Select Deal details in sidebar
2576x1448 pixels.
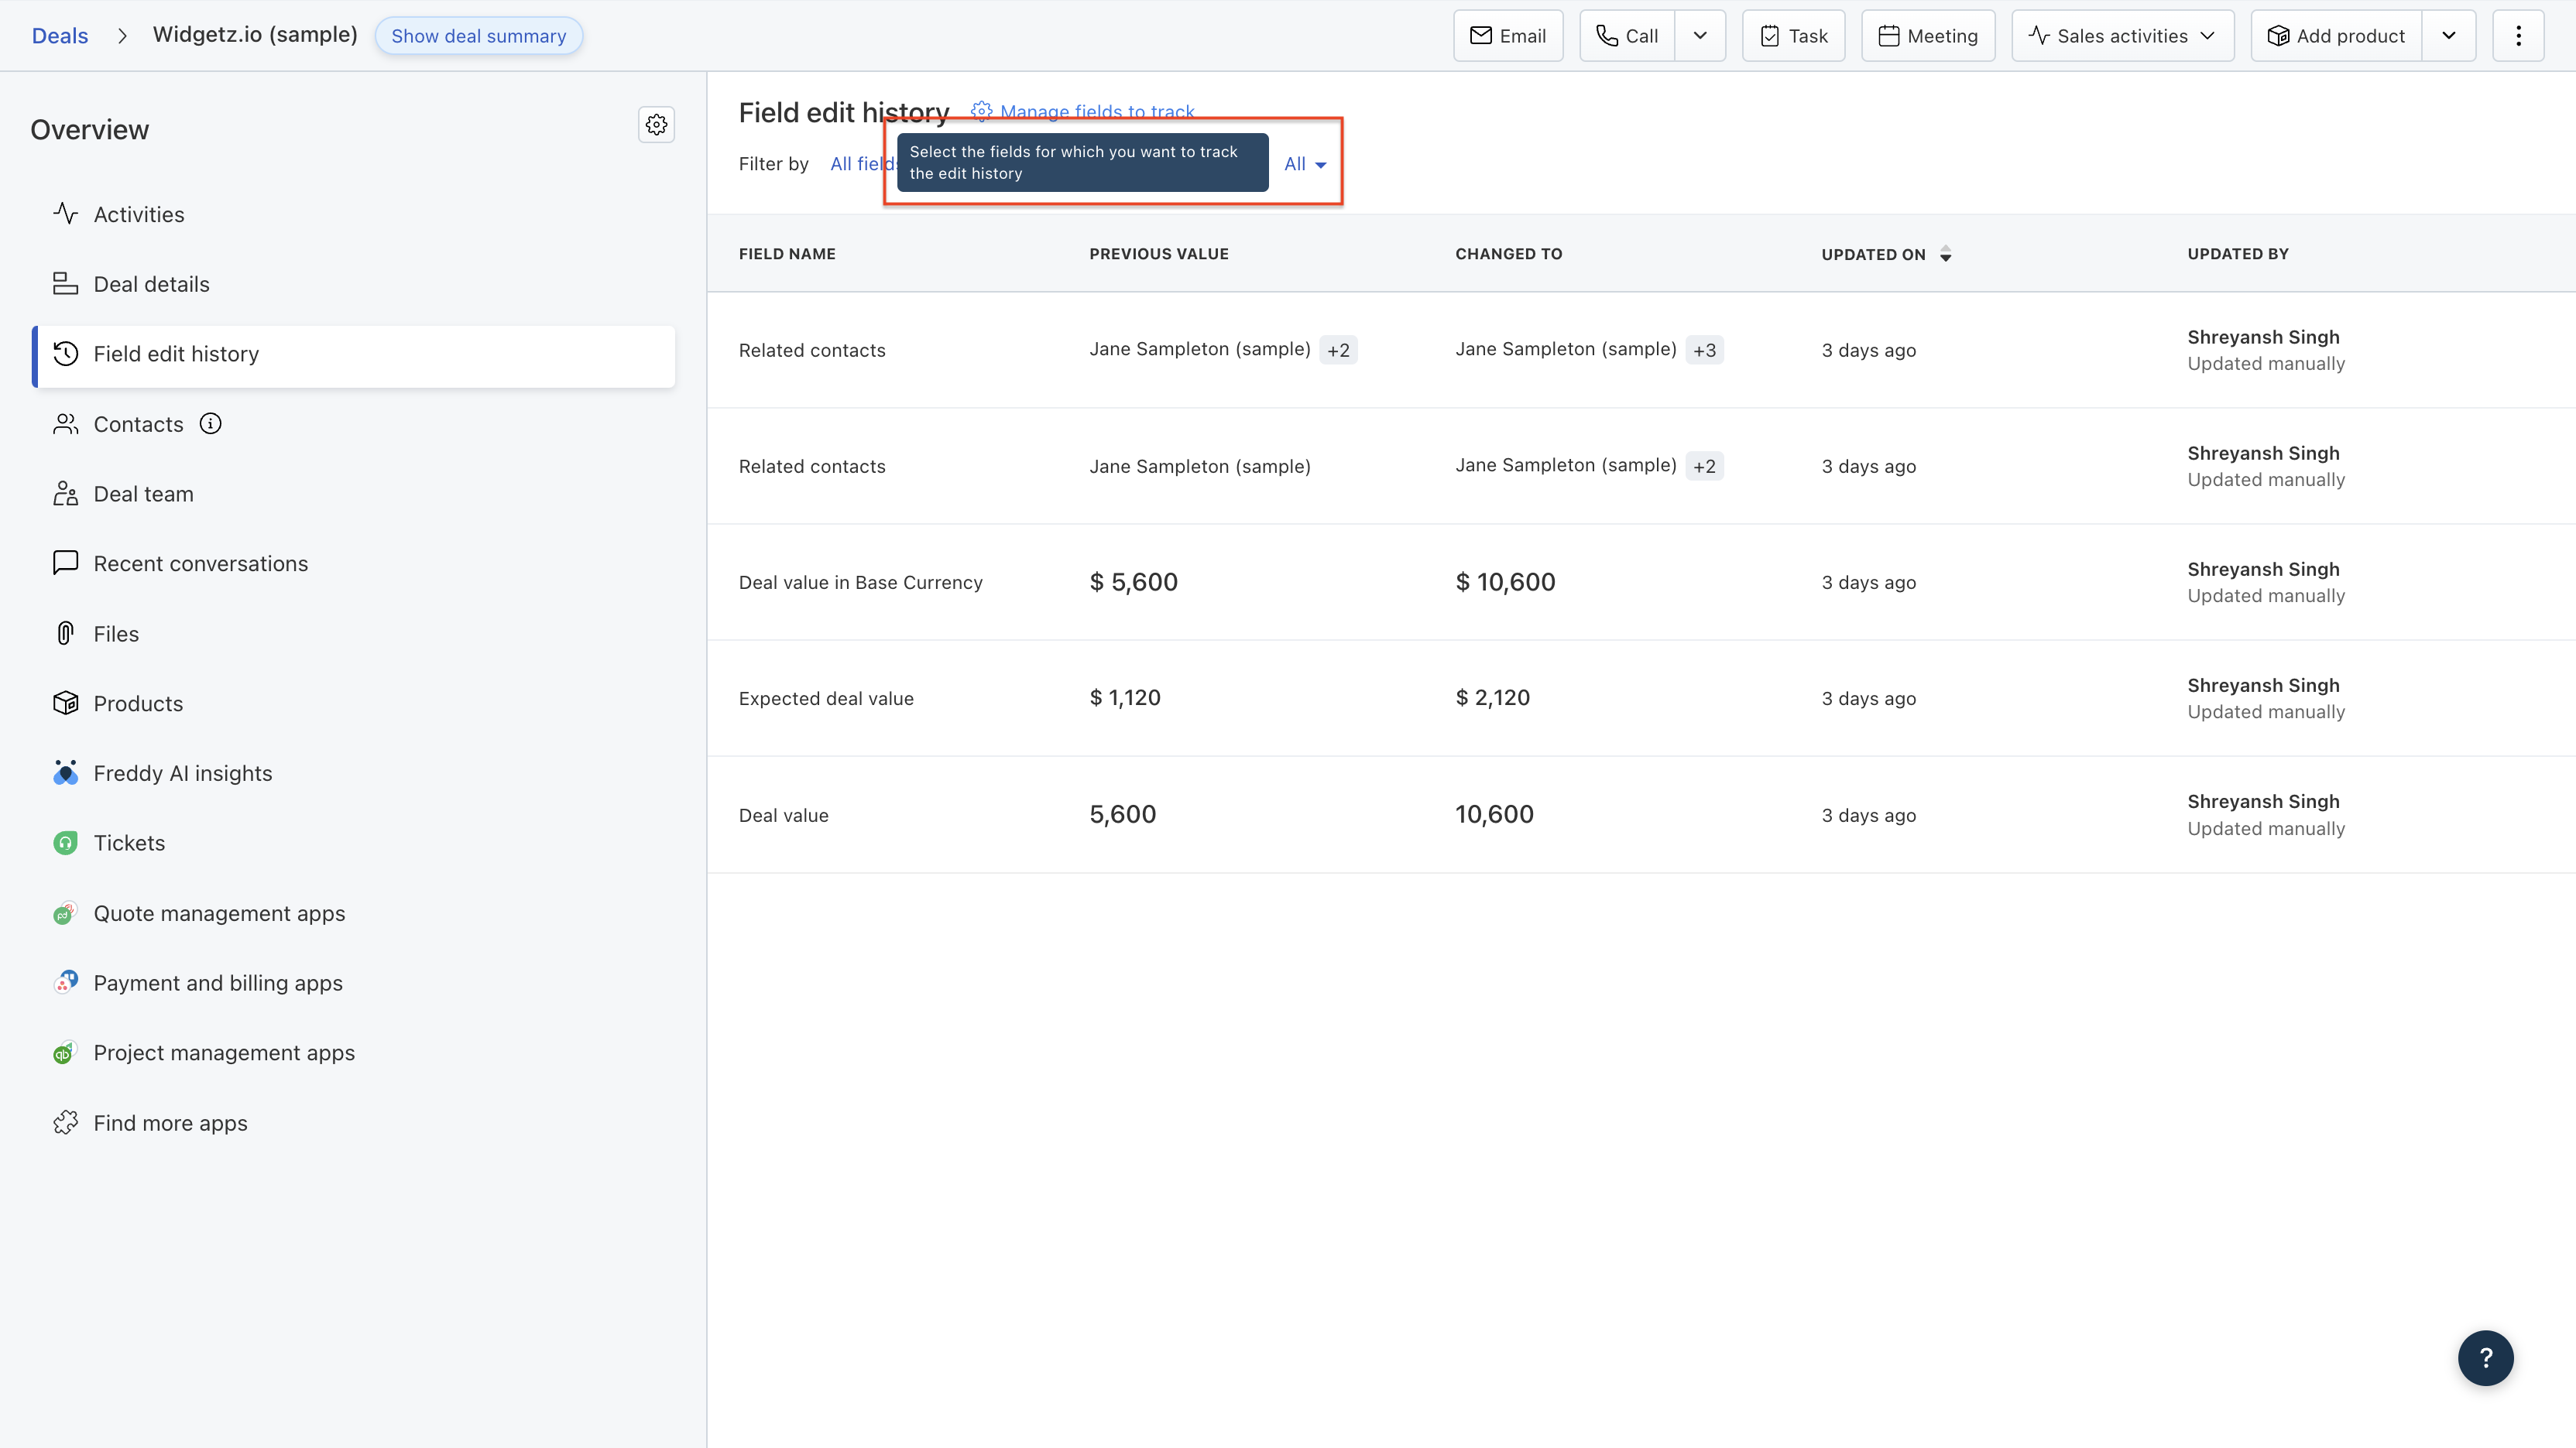click(x=151, y=285)
